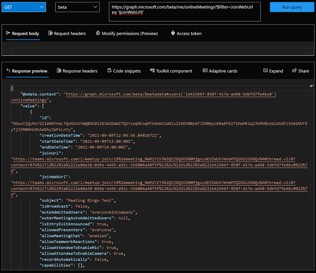Click the Response headers document icon
This screenshot has width=316, height=273.
click(59, 70)
